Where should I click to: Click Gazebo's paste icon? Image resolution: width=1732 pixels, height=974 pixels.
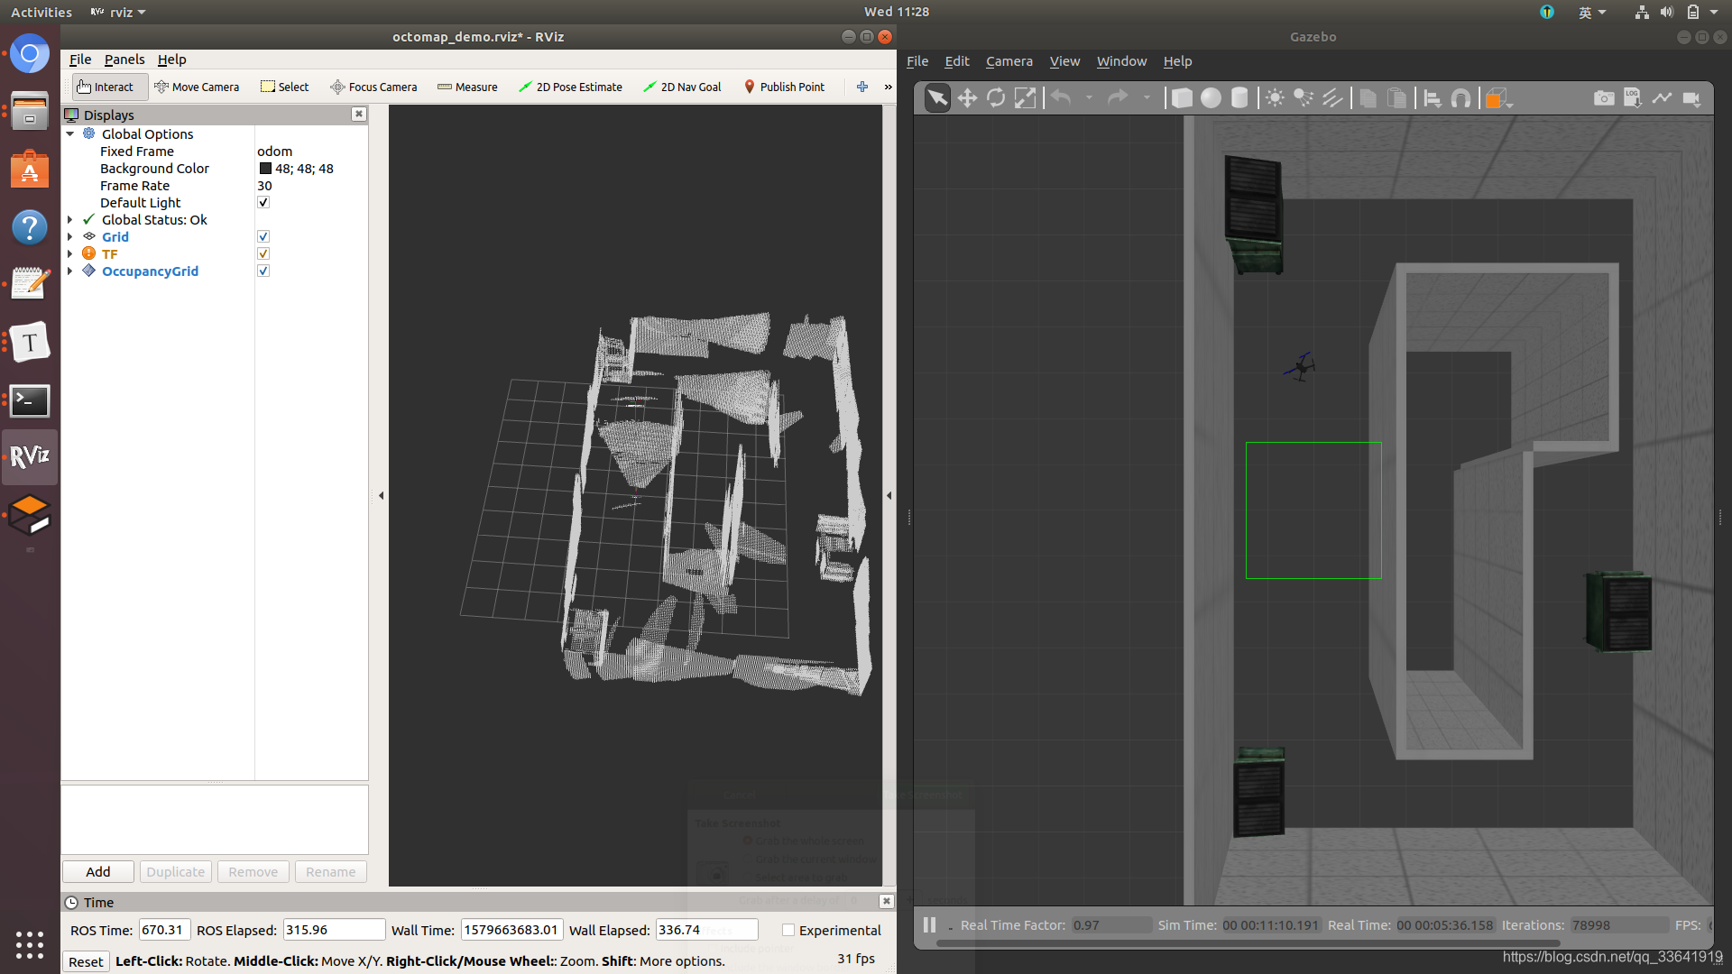coord(1396,98)
